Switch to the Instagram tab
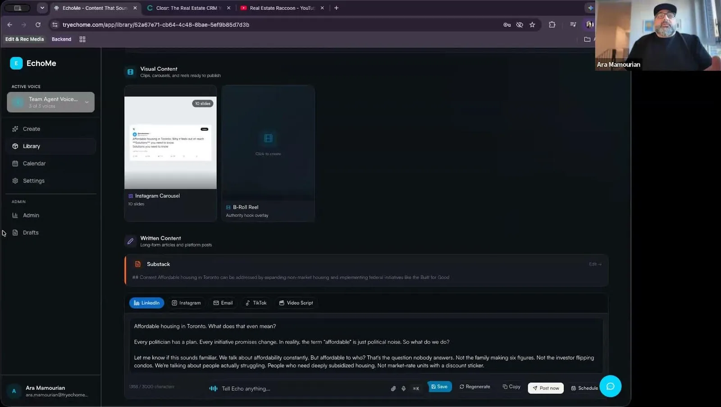The height and width of the screenshot is (407, 721). tap(186, 303)
